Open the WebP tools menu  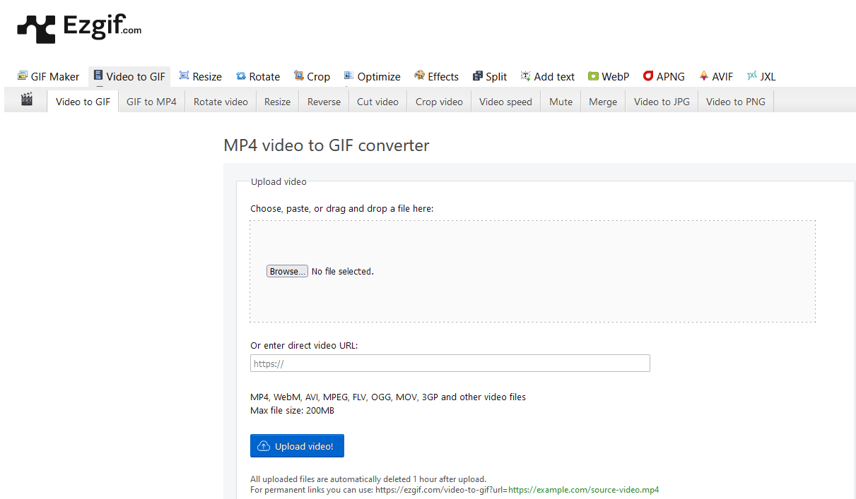[x=608, y=76]
